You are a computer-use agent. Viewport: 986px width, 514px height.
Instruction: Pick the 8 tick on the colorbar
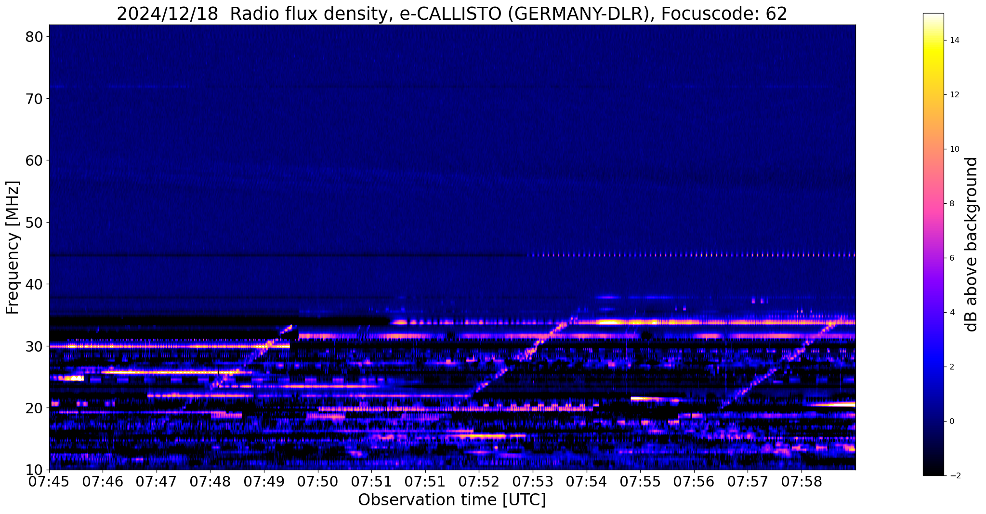click(x=951, y=204)
